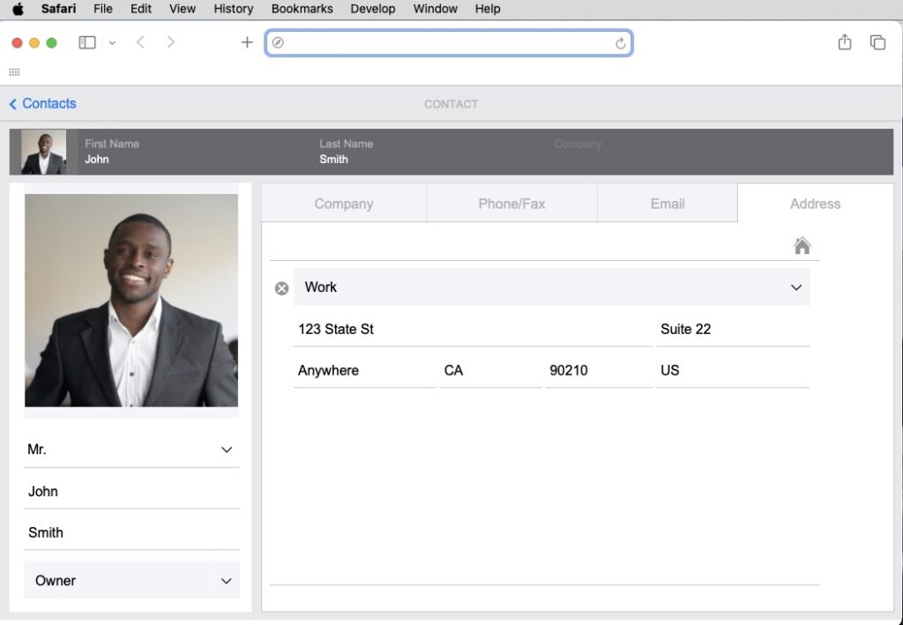Open the View menu
The width and height of the screenshot is (903, 625).
click(x=182, y=9)
